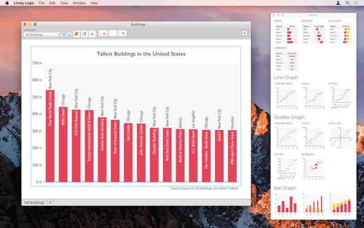Choose the Ranges table template in Library
364x228 pixels.
point(313,33)
